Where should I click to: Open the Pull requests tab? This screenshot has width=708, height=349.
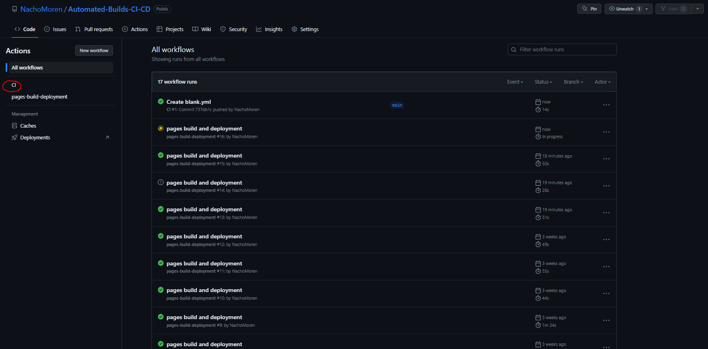(x=94, y=29)
